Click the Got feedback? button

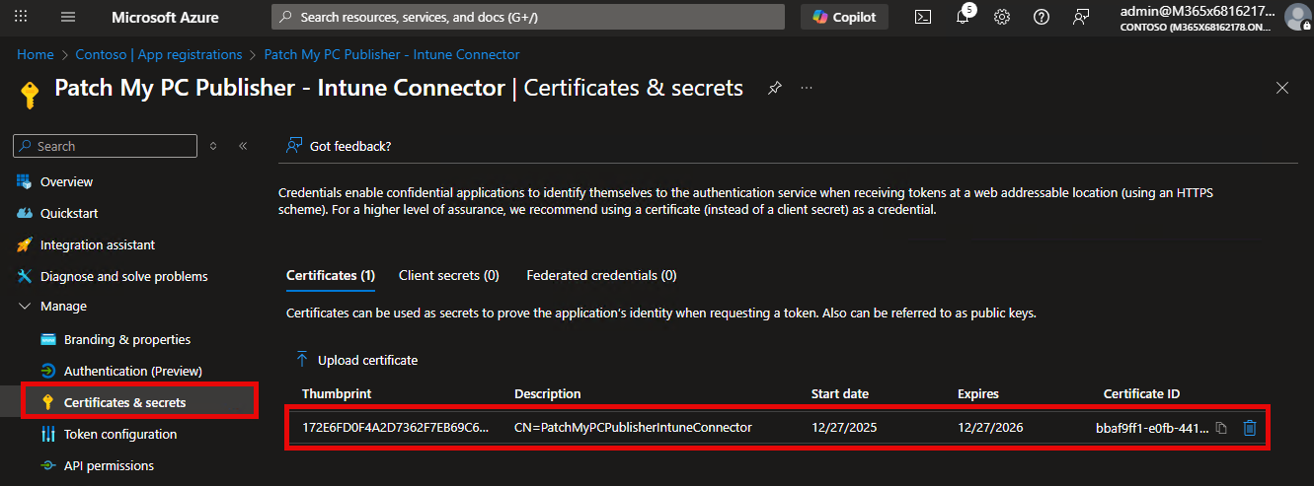tap(339, 146)
